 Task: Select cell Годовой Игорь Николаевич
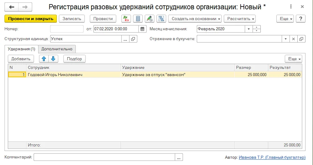pyautogui.click(x=74, y=75)
